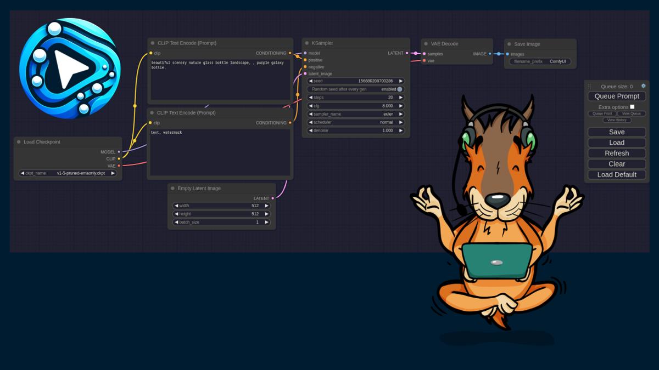659x370 pixels.
Task: Decrease width using the left arrow
Action: pyautogui.click(x=176, y=206)
